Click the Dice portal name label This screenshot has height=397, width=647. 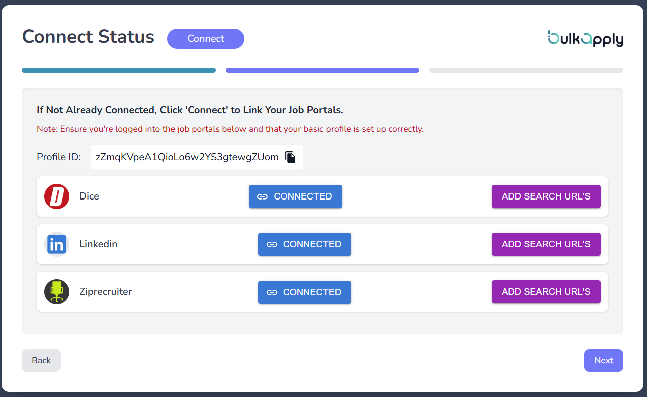coord(89,196)
